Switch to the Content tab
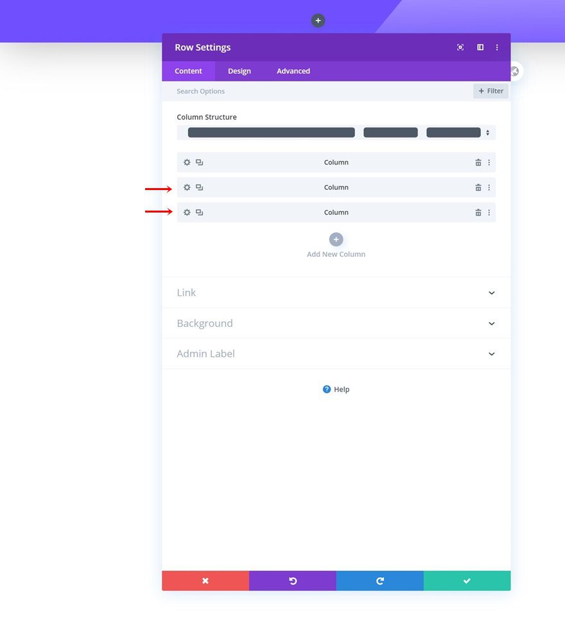The width and height of the screenshot is (565, 626). [188, 71]
